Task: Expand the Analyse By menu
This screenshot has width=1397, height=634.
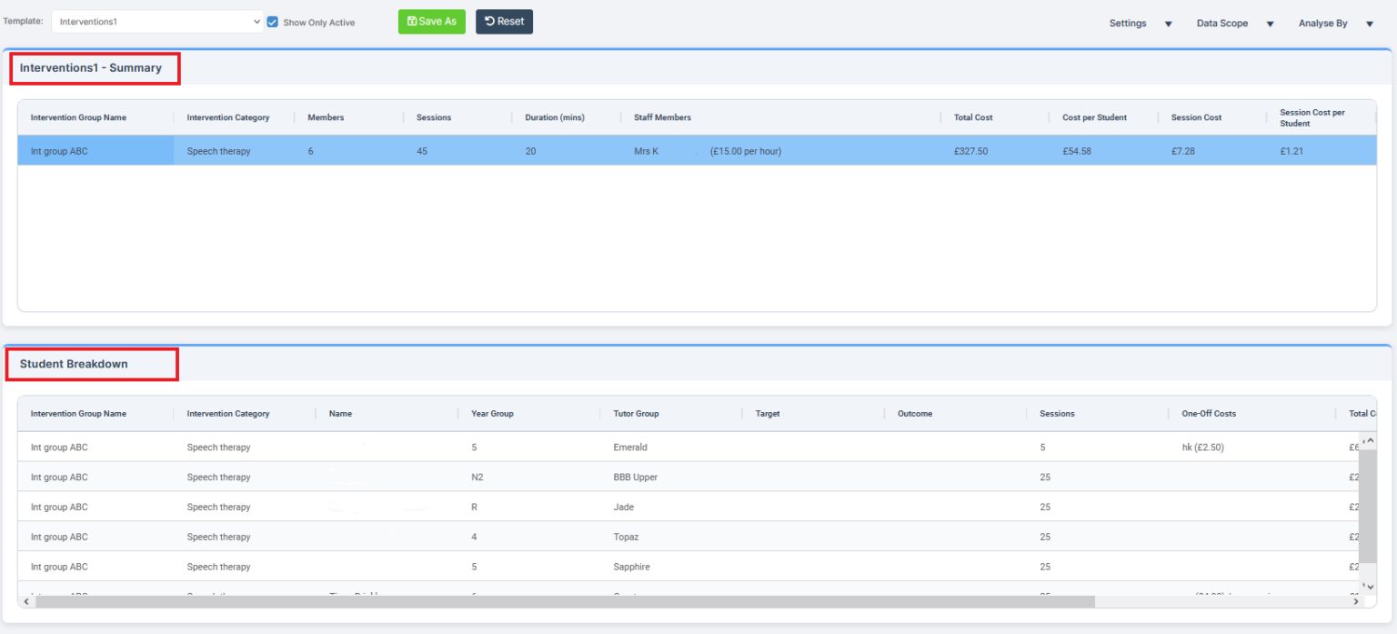Action: 1323,23
